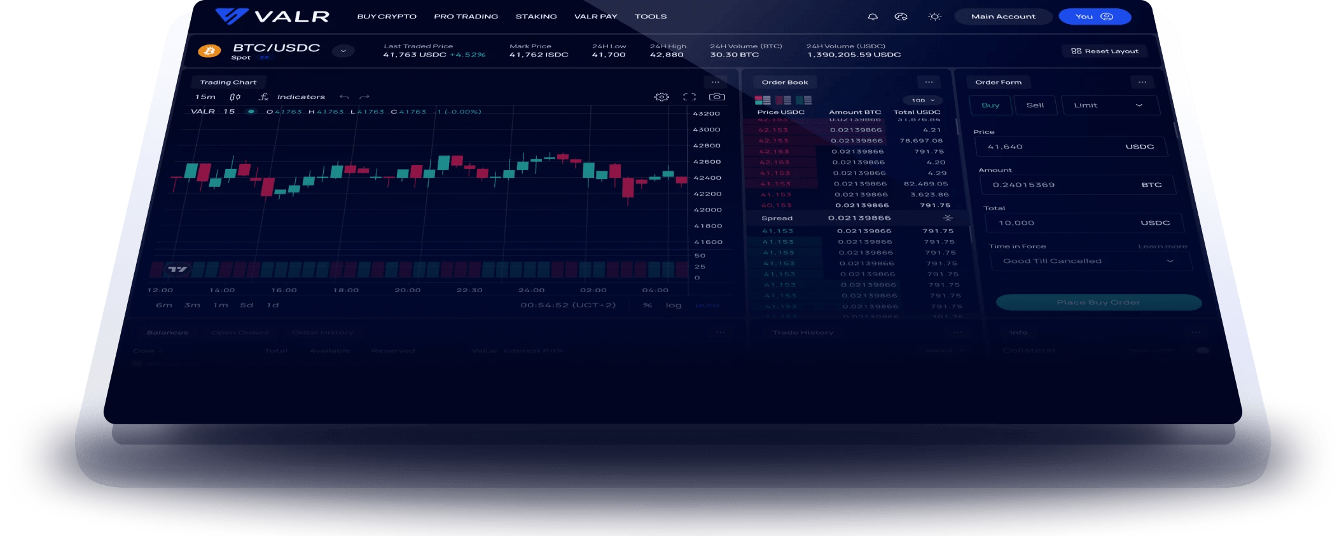Select 1d chart range
Viewport: 1344px width, 536px height.
coord(273,305)
